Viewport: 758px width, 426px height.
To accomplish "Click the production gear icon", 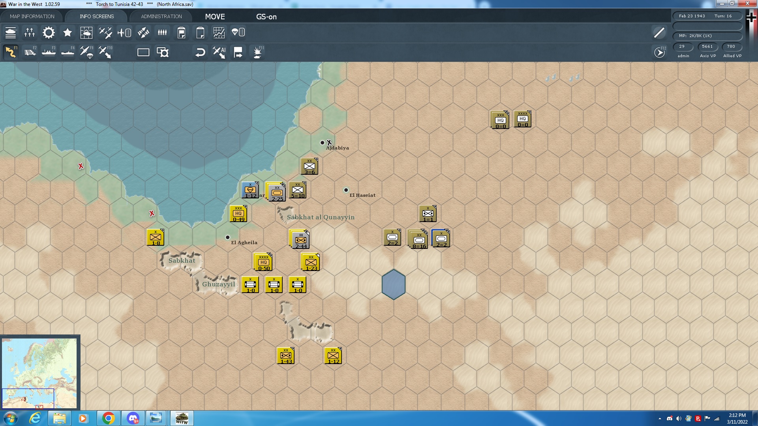I will pos(49,33).
